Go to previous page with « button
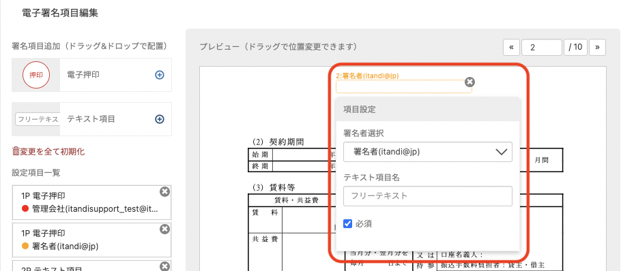Screen dimensions: 621x271 click(x=511, y=48)
